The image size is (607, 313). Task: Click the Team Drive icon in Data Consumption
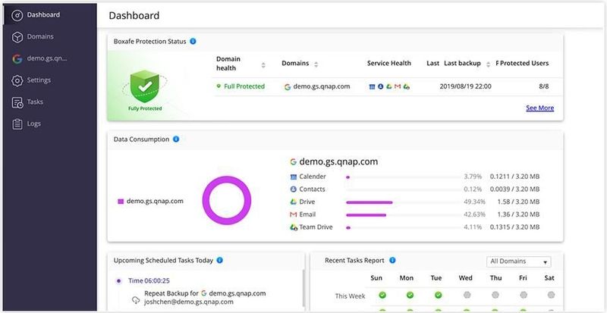pos(294,227)
